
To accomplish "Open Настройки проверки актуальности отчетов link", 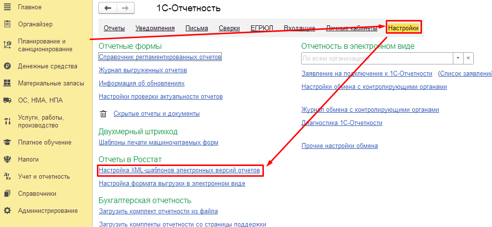I will pos(161,97).
